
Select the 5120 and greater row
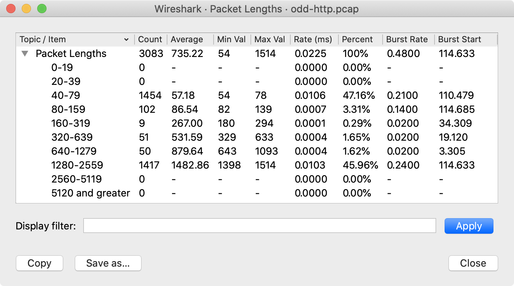(x=90, y=193)
